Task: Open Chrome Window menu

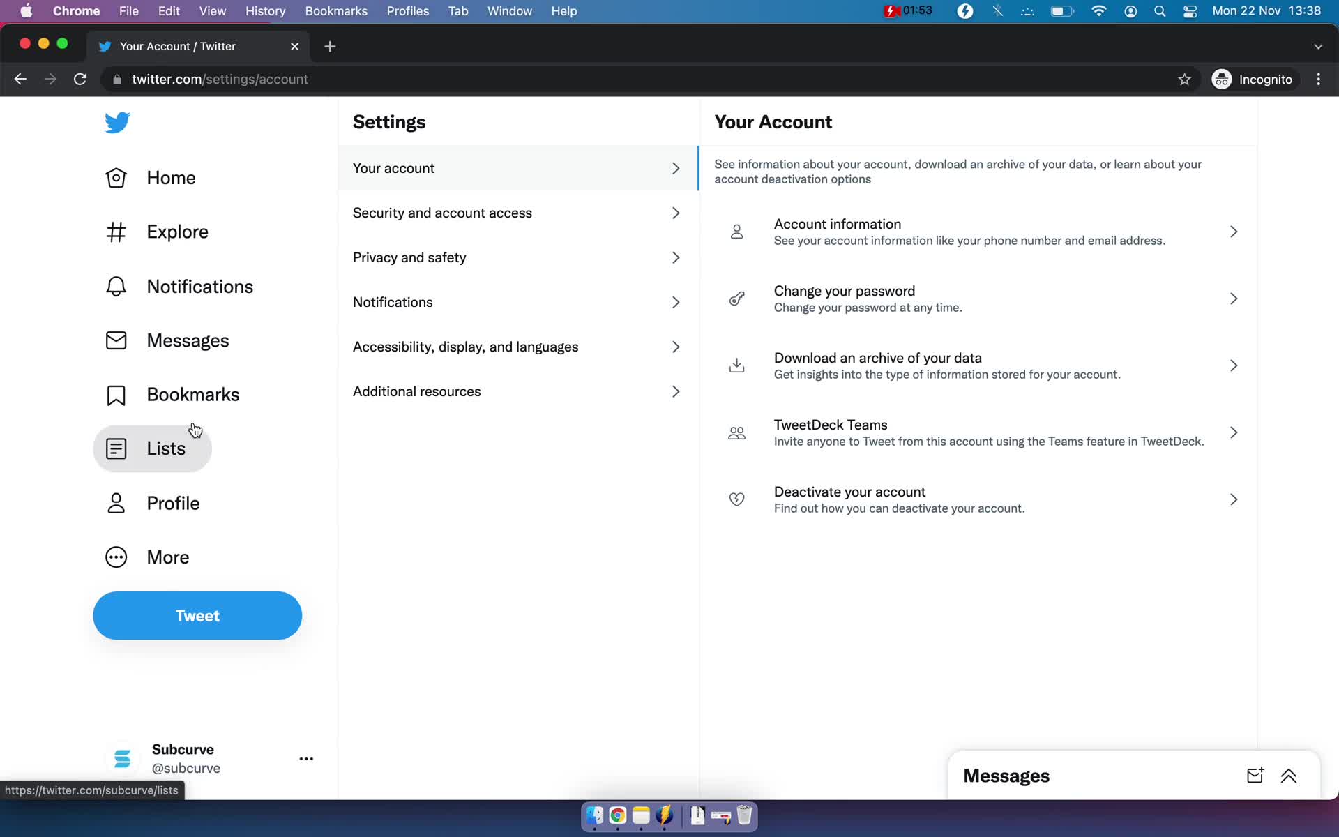Action: (x=510, y=11)
